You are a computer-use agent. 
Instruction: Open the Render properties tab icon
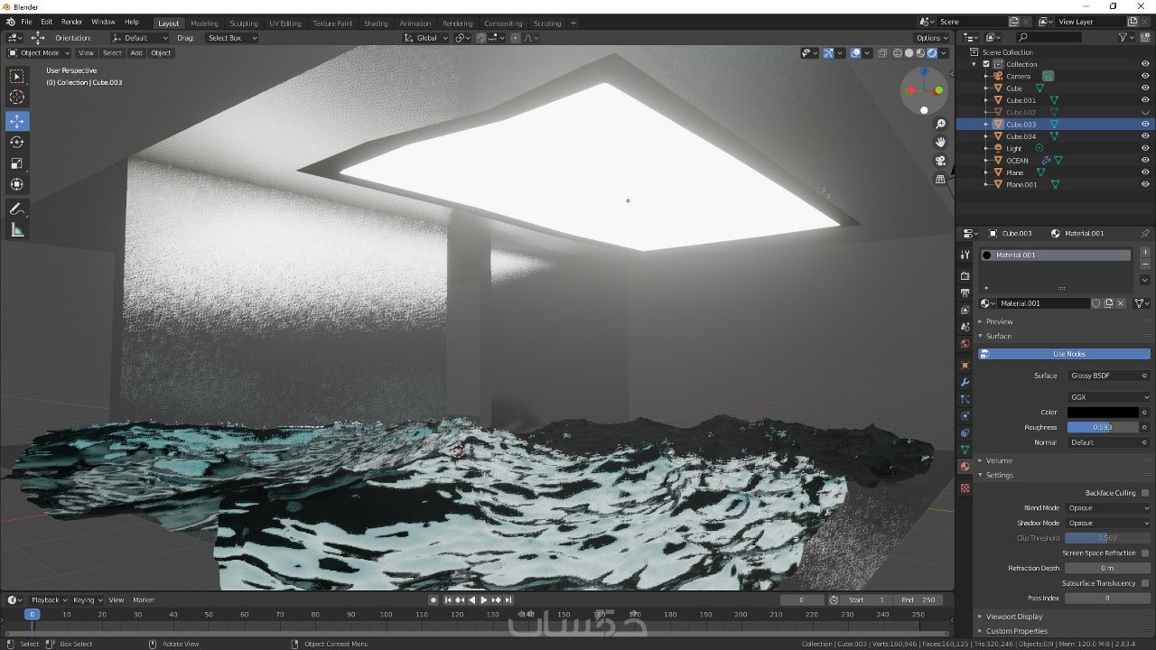[x=965, y=275]
